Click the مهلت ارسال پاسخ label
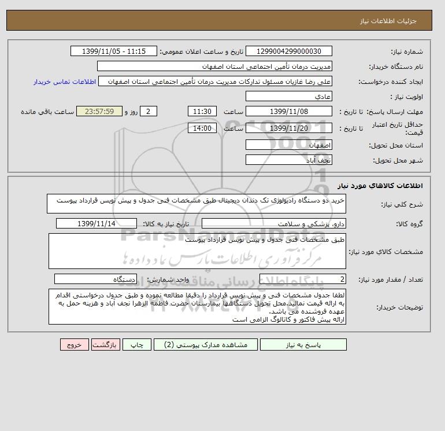Screen dimensions: 445x431 [395, 112]
